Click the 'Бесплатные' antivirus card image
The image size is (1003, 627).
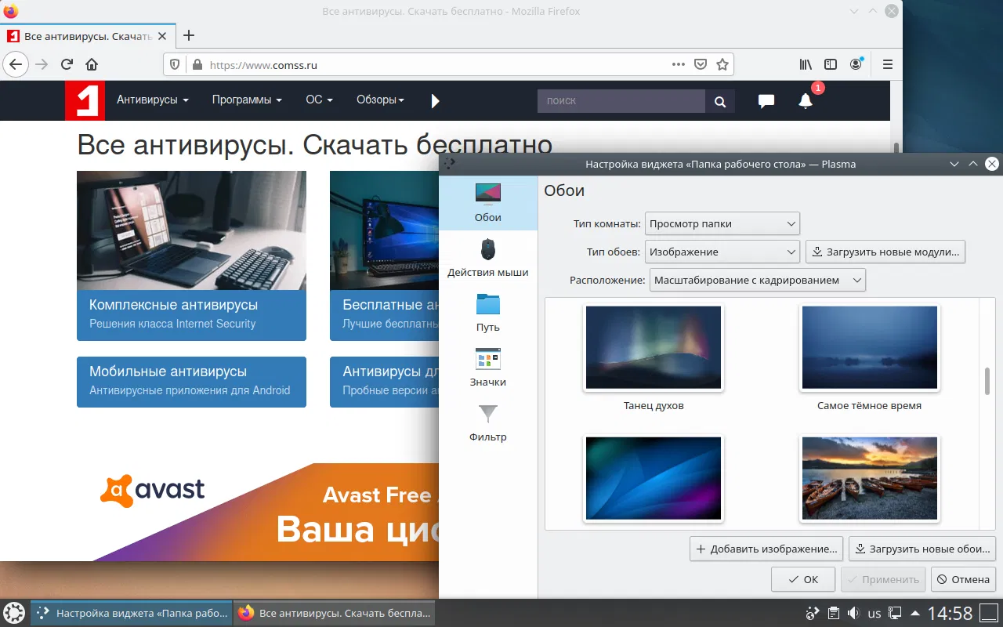[x=384, y=230]
